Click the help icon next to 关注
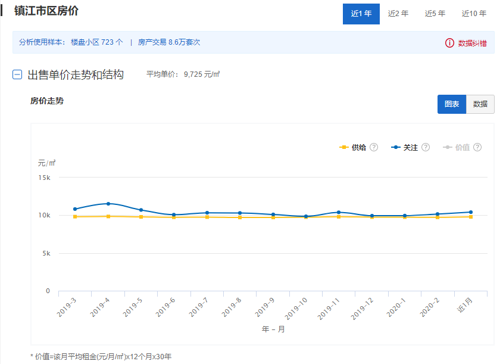This screenshot has width=503, height=364. click(x=426, y=147)
